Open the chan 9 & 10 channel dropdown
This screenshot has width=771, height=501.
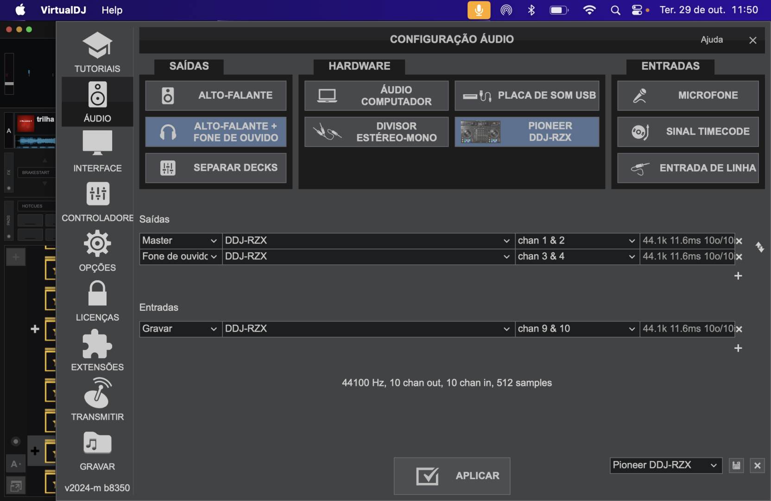coord(577,329)
